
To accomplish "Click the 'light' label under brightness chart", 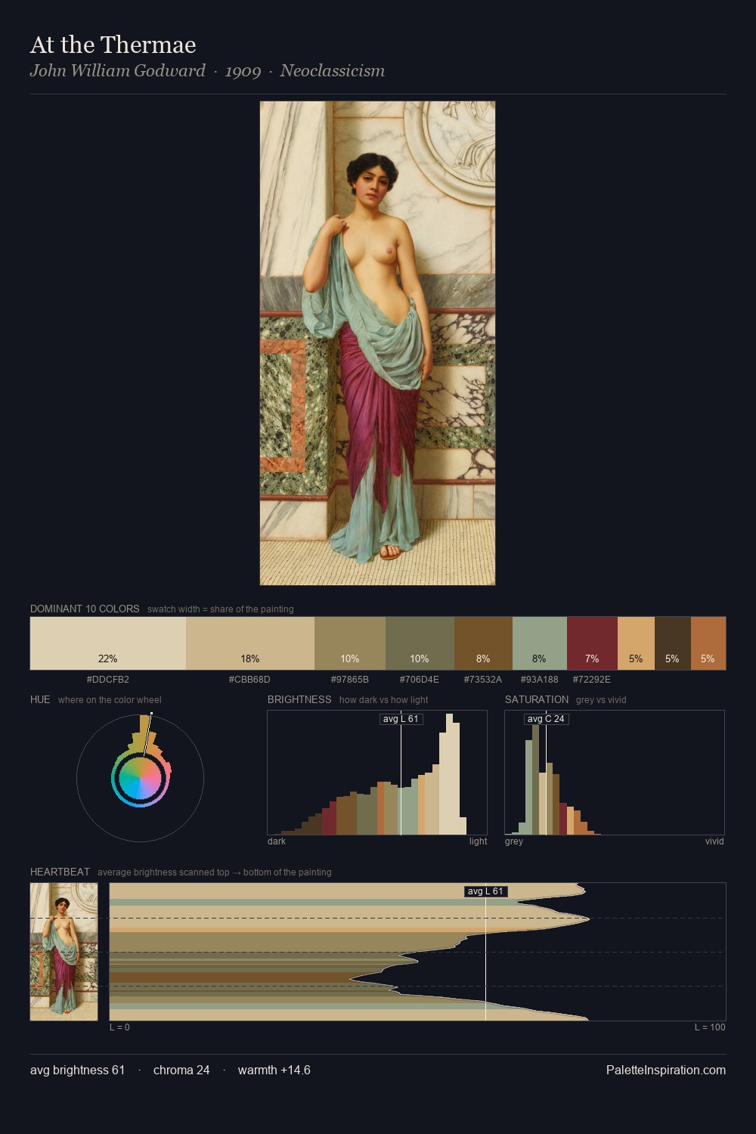I will [x=479, y=841].
